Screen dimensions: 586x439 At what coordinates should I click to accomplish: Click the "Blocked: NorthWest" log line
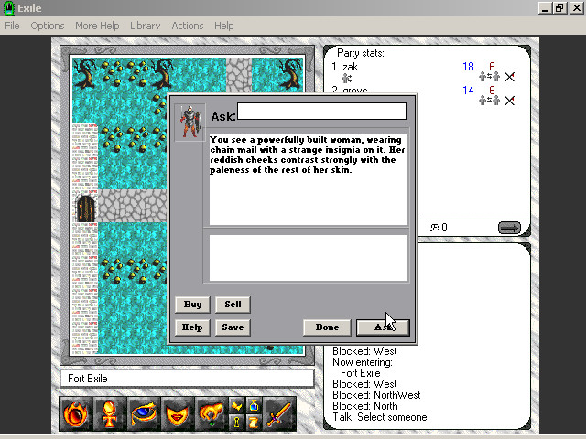click(376, 395)
